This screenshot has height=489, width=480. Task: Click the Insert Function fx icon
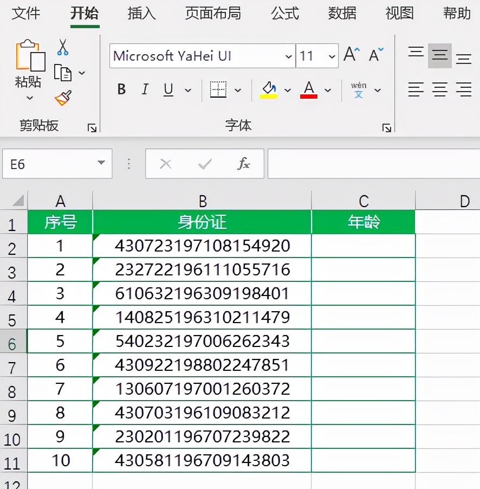pyautogui.click(x=244, y=164)
